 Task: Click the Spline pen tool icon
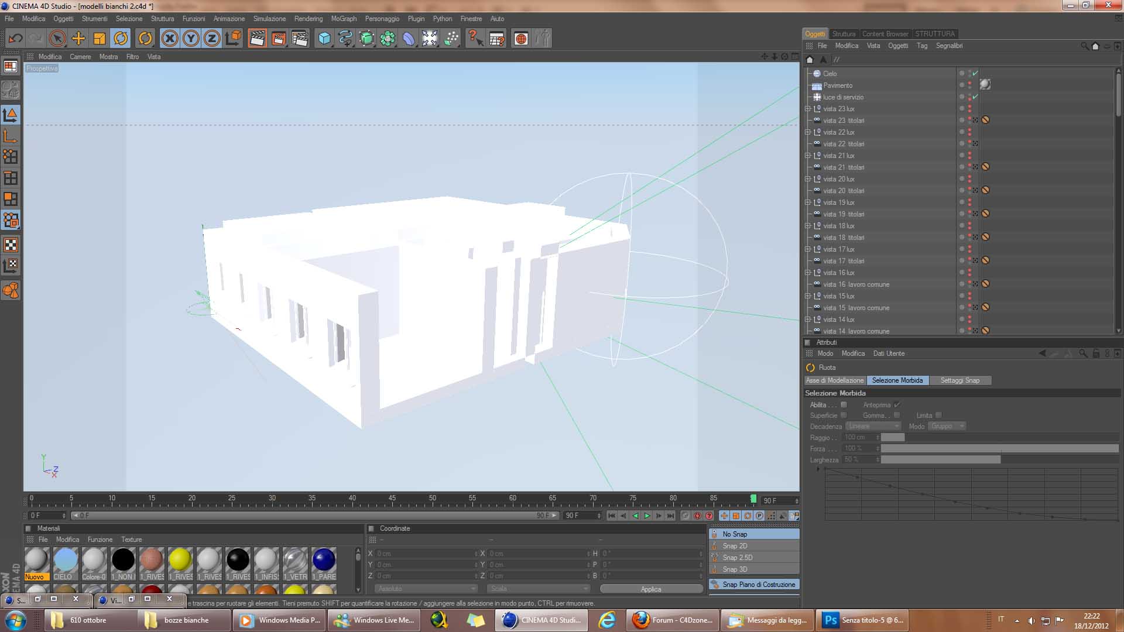pyautogui.click(x=345, y=39)
